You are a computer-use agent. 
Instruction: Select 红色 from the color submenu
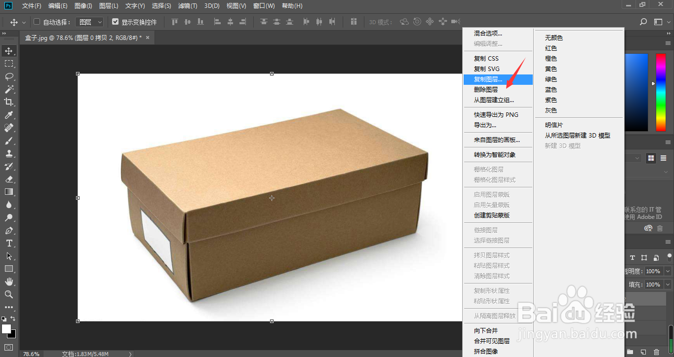[551, 48]
